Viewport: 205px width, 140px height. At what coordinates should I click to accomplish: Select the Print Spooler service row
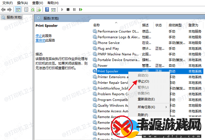(x=148, y=71)
